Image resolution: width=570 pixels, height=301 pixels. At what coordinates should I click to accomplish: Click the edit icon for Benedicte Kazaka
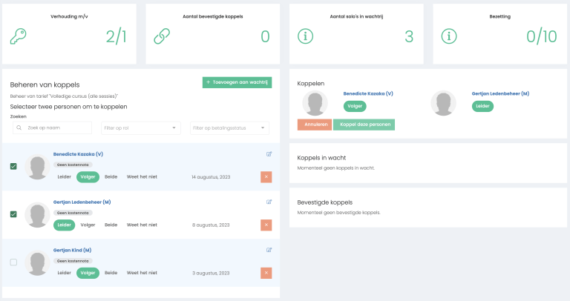click(269, 154)
